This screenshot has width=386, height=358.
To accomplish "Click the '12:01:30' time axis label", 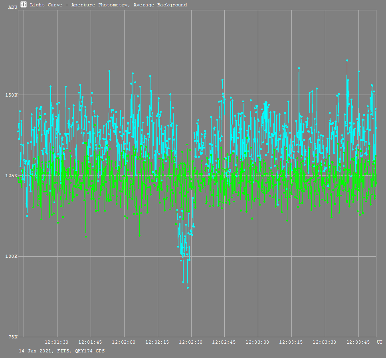I will [x=56, y=342].
